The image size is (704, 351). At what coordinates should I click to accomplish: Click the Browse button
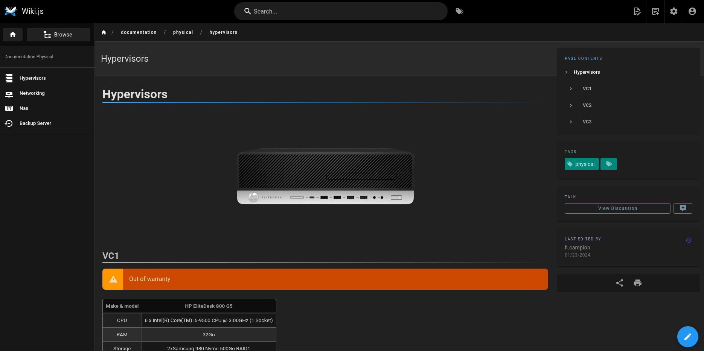[x=59, y=35]
